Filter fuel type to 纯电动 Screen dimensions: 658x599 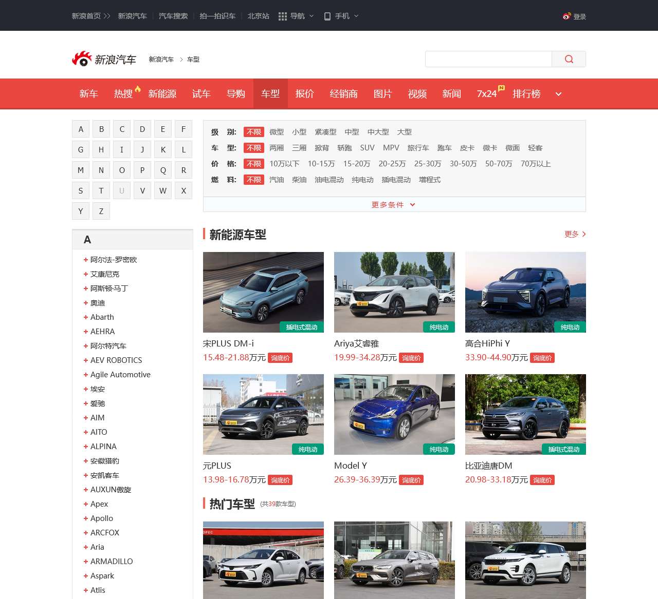tap(362, 180)
